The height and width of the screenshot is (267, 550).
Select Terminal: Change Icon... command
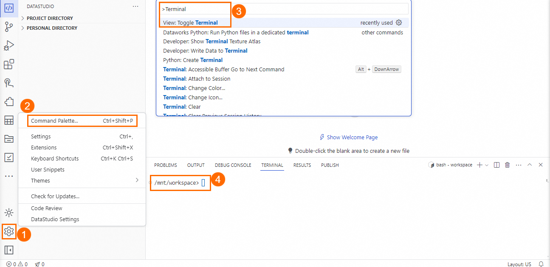tap(284, 98)
